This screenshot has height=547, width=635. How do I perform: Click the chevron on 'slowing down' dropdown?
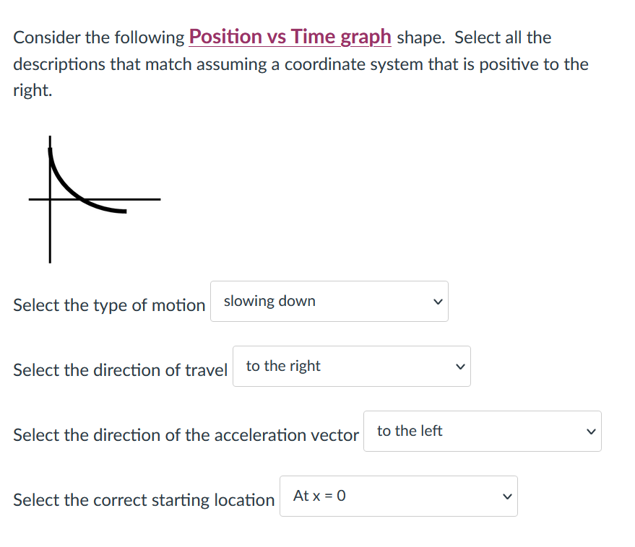(438, 302)
